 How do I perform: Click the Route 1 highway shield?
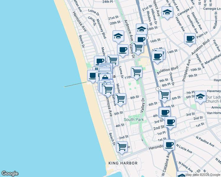158,89
